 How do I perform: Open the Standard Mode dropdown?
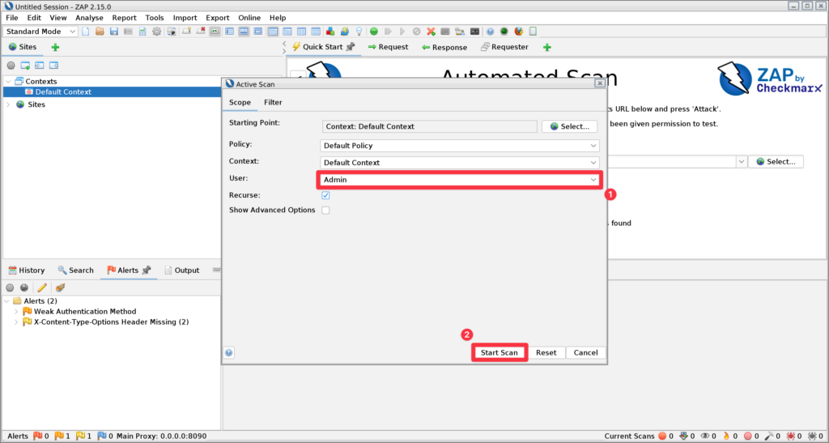coord(40,32)
